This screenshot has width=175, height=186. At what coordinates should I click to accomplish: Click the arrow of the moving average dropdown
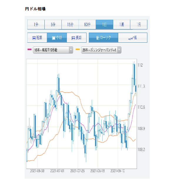(x=71, y=50)
